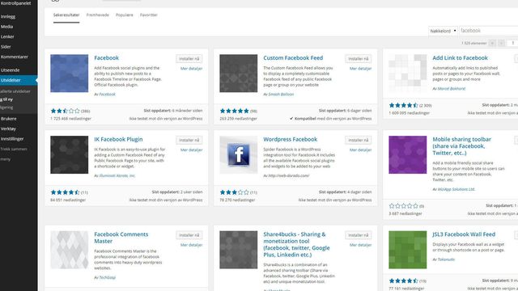The height and width of the screenshot is (291, 518).
Task: Visit author link 'Facebook' under Facebook plugin
Action: 108,95
